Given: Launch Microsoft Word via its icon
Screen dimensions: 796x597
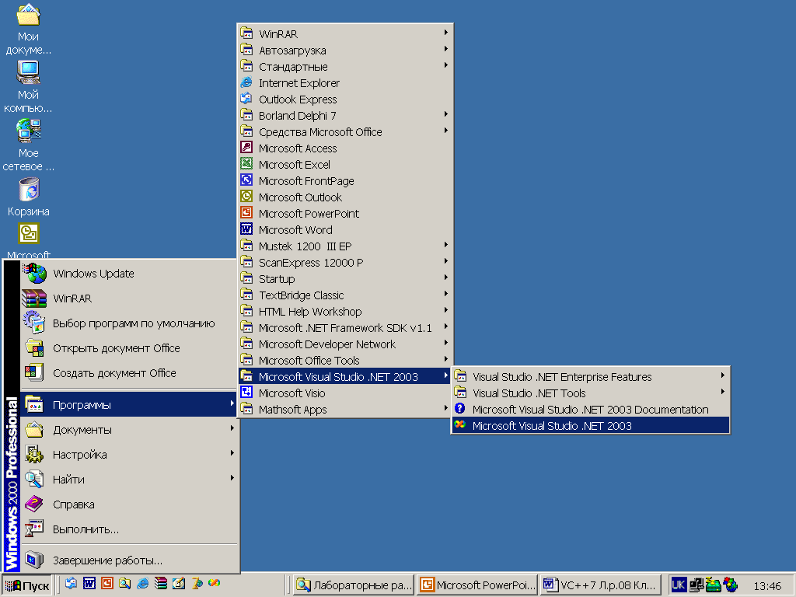Looking at the screenshot, I should (246, 229).
